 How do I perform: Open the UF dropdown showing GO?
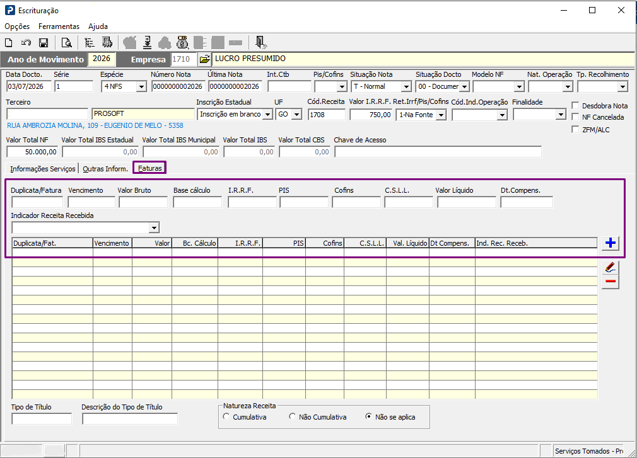[x=297, y=115]
